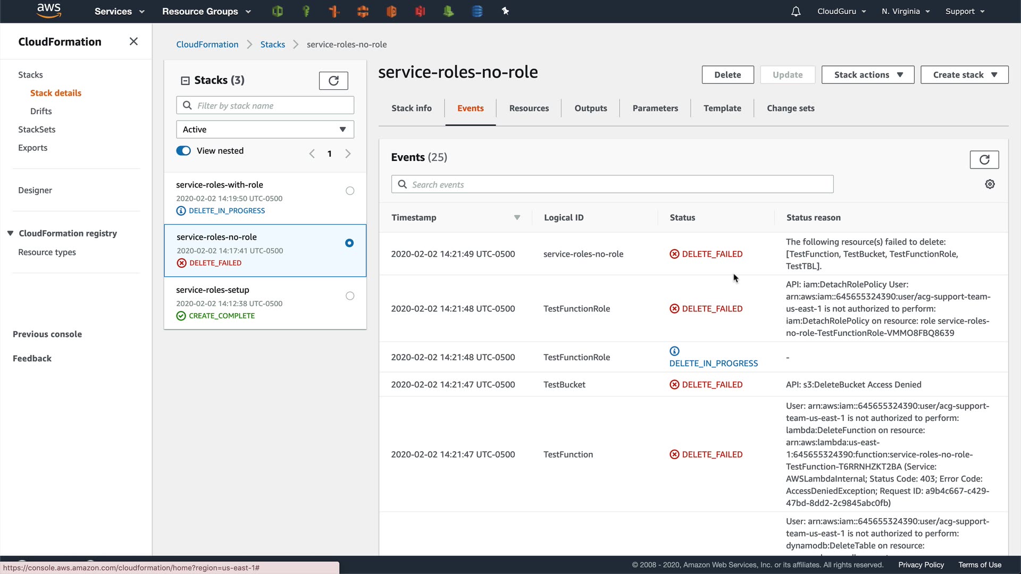Collapse the Stacks panel icon
Viewport: 1021px width, 574px height.
pyautogui.click(x=185, y=81)
